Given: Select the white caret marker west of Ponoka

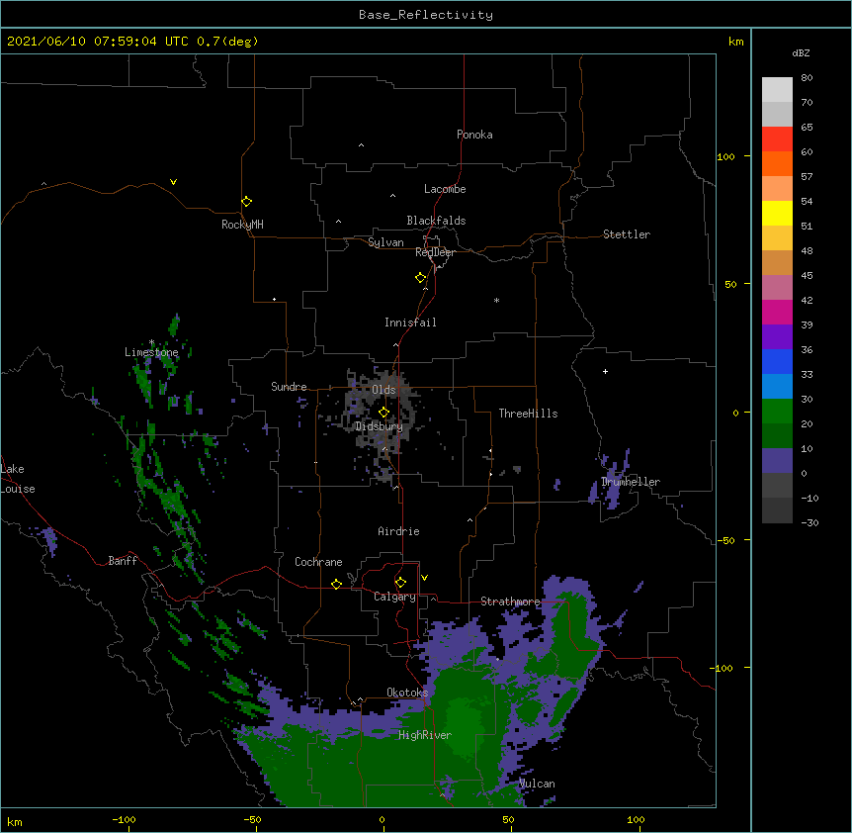Looking at the screenshot, I should tap(362, 145).
